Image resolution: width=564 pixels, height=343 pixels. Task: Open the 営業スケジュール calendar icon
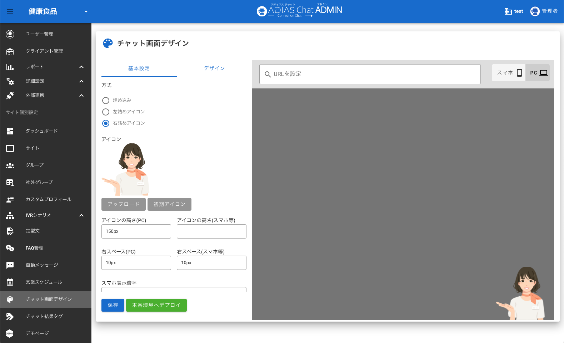[10, 282]
